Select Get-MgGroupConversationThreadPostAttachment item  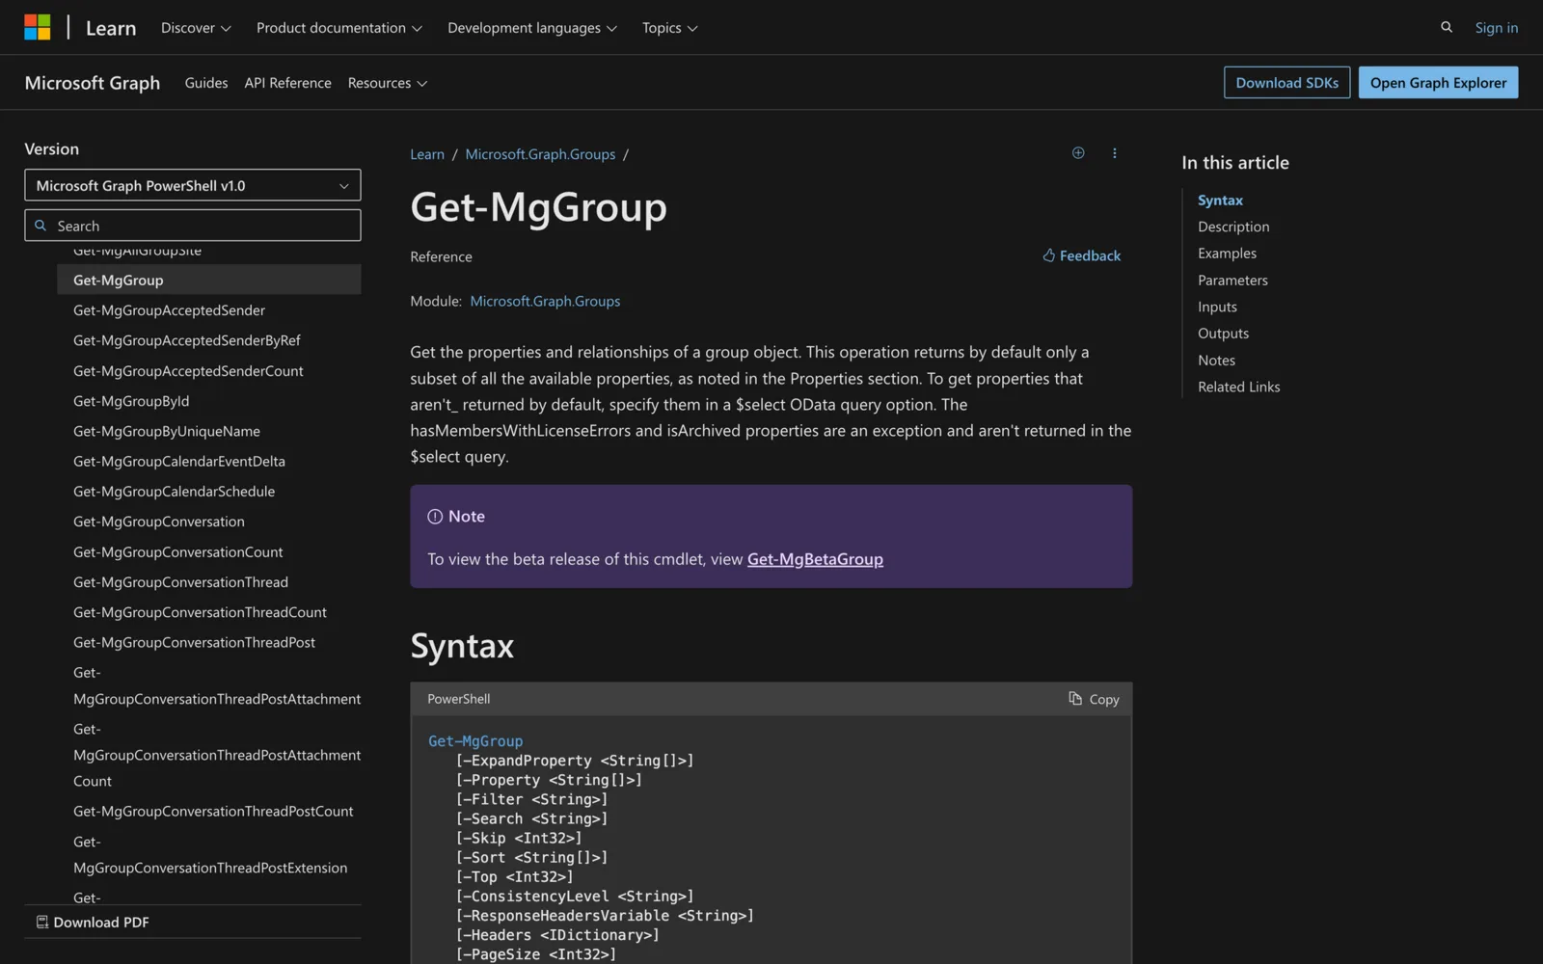click(x=217, y=686)
